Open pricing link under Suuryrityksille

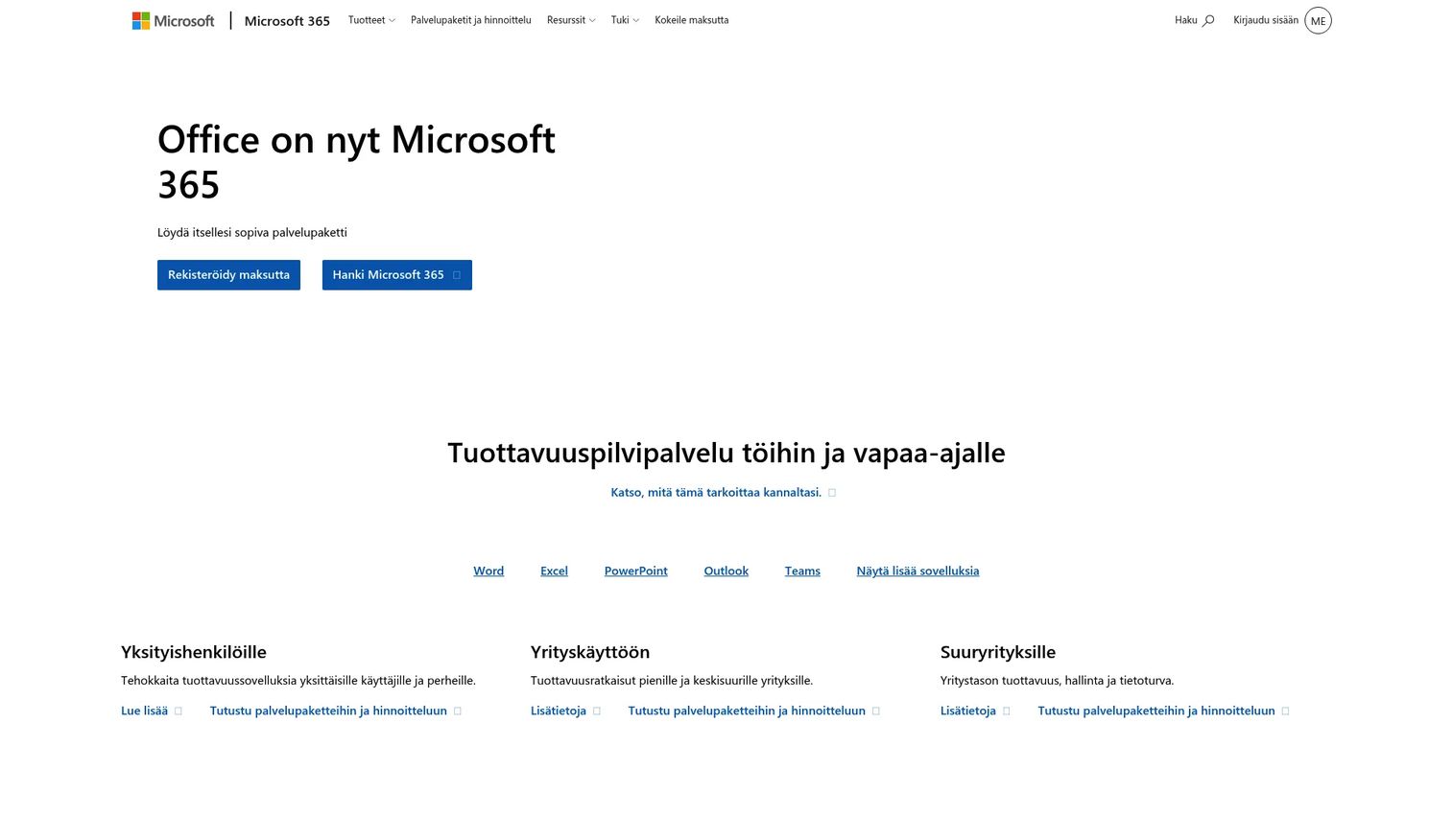(1163, 711)
